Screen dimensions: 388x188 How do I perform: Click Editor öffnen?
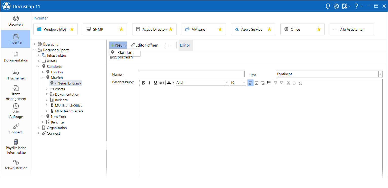pos(145,45)
